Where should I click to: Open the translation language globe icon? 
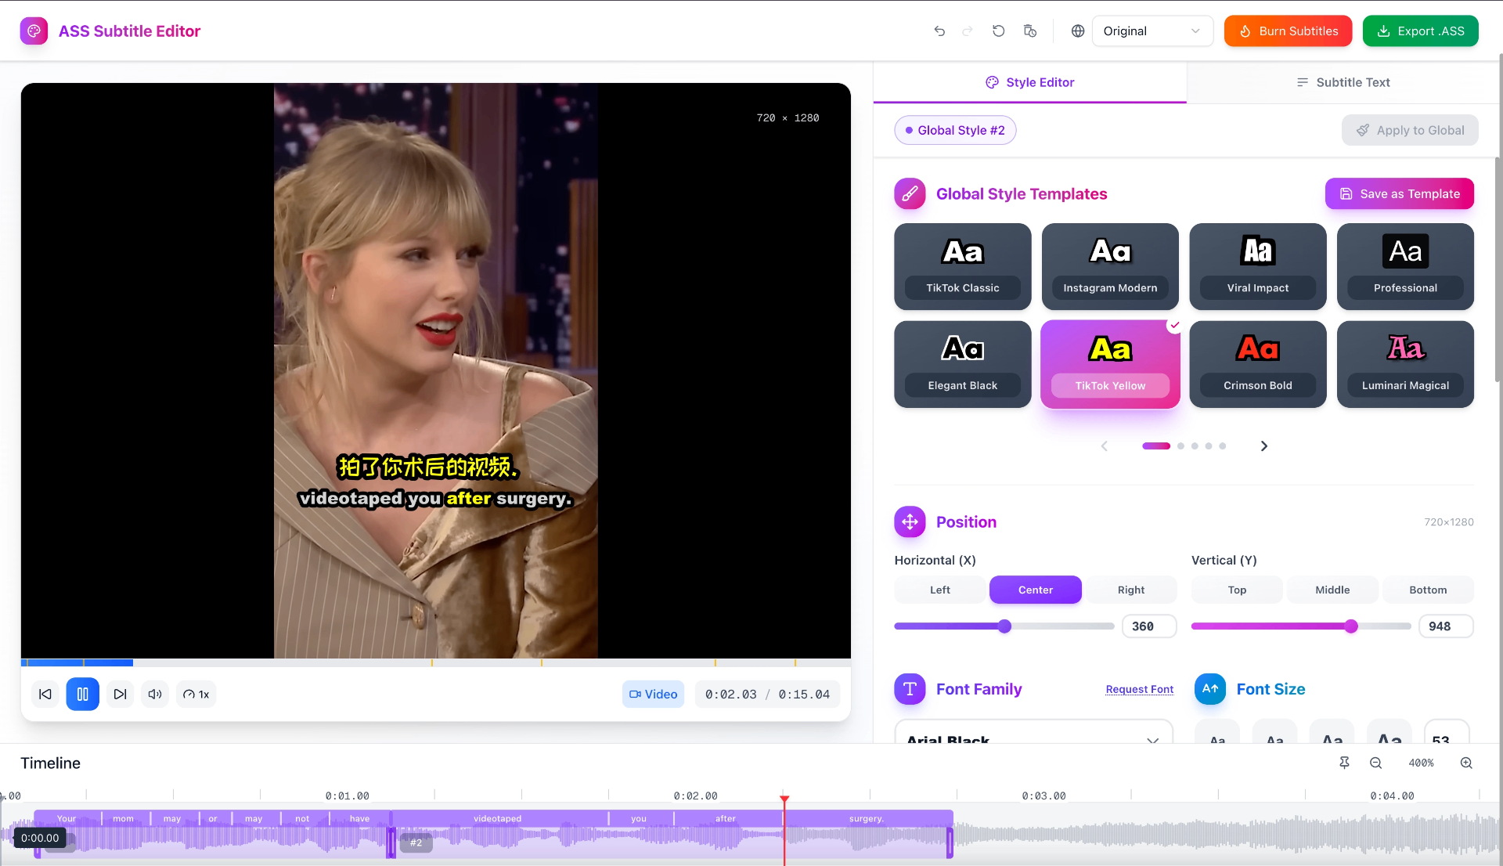pos(1076,31)
